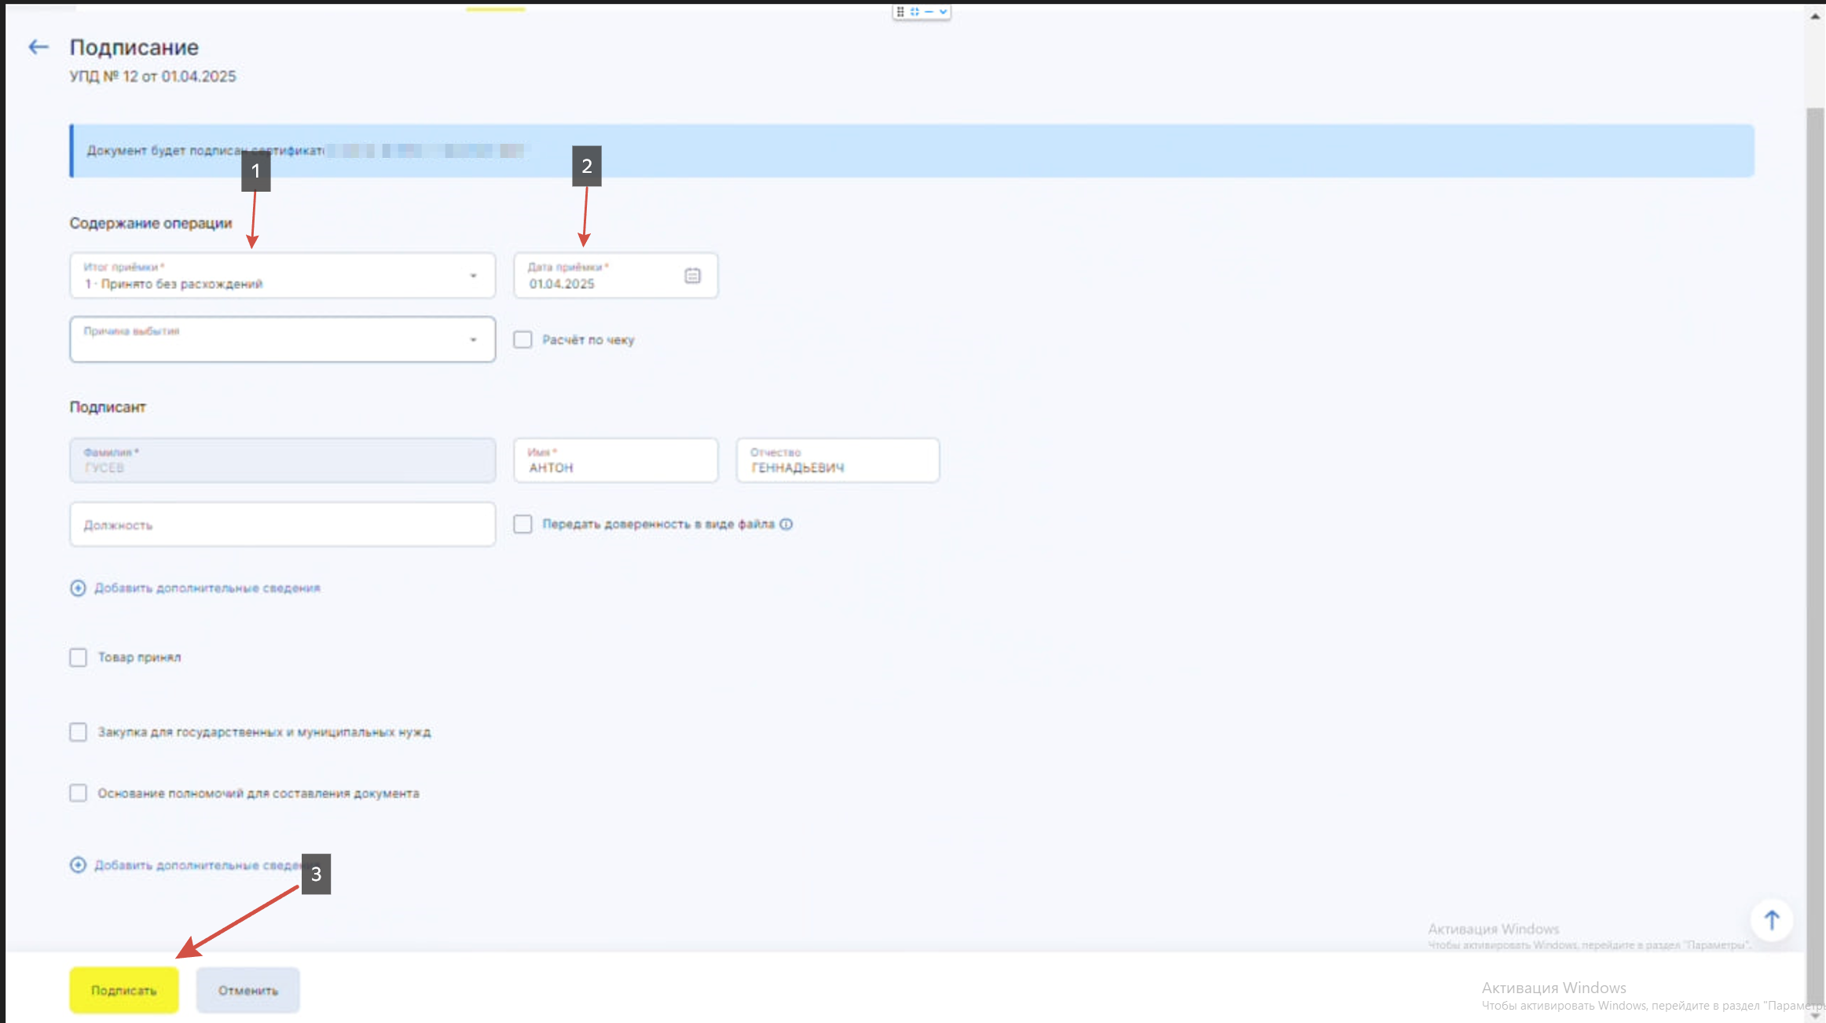1826x1023 pixels.
Task: Tick the Расчёт по чеку checkbox
Action: pyautogui.click(x=522, y=339)
